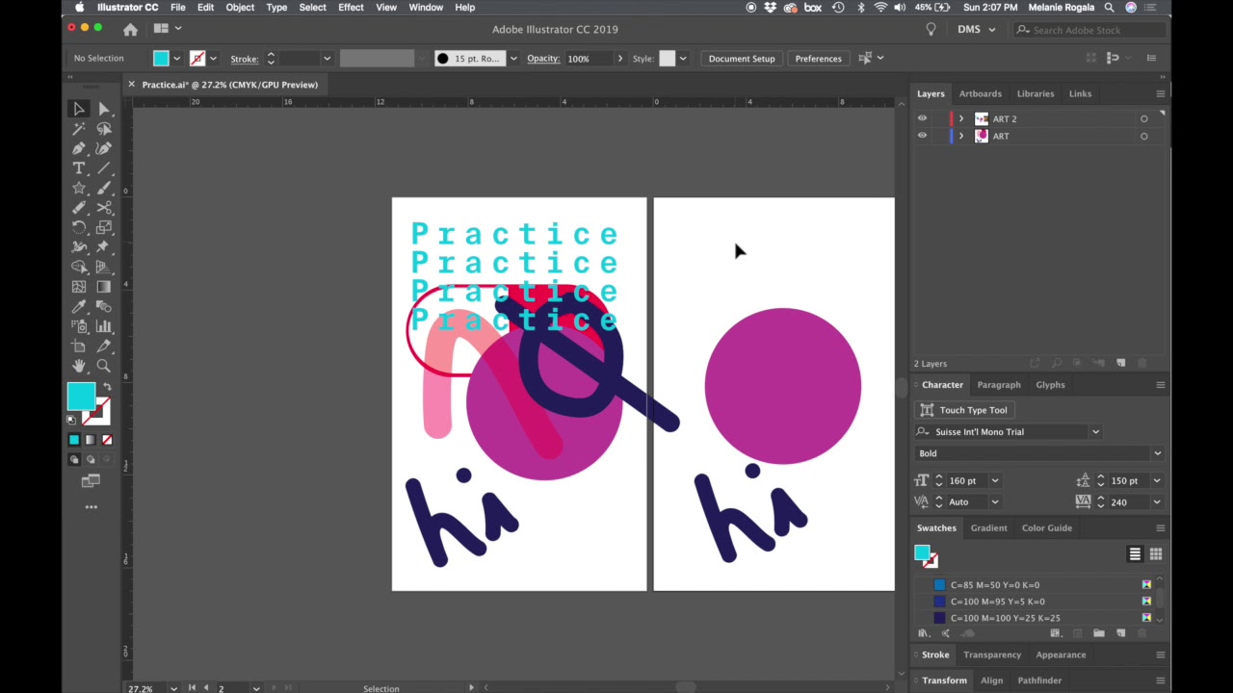Select the Type tool
Screen dimensions: 1233x693
(x=79, y=168)
